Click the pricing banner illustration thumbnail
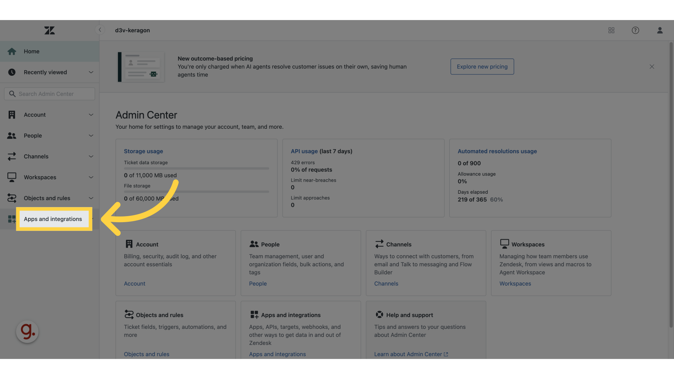 tap(141, 67)
